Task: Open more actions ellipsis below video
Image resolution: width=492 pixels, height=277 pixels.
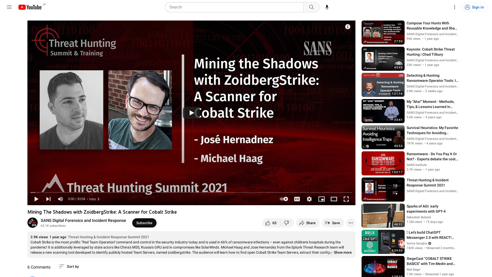Action: point(351,223)
